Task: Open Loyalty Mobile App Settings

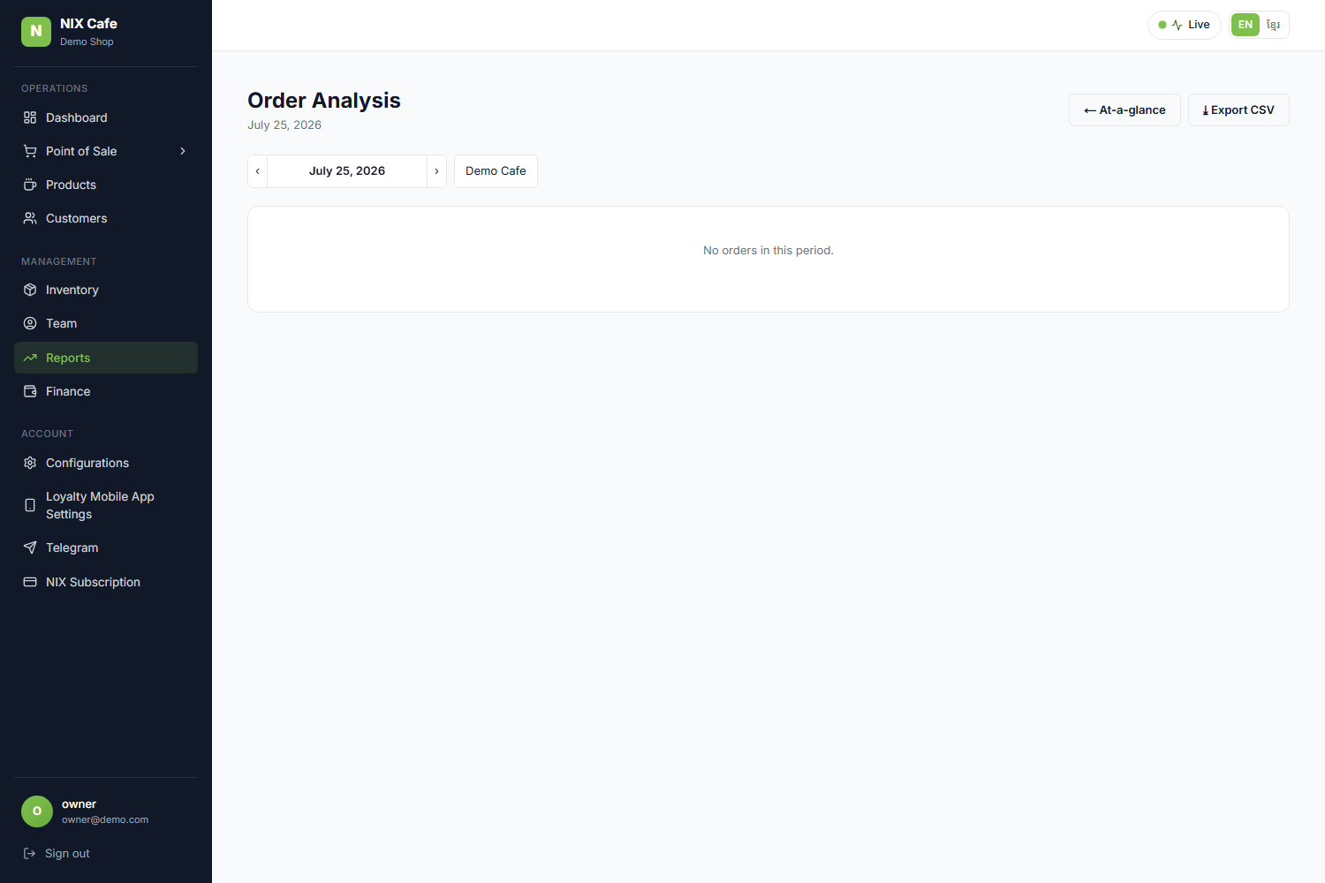Action: (106, 505)
